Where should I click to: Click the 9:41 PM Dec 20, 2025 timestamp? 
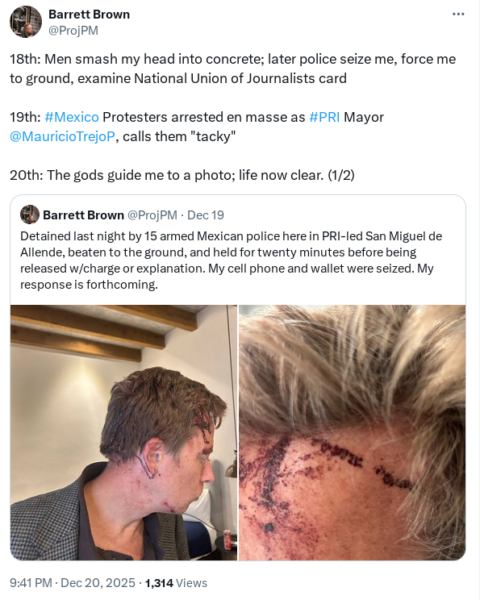pyautogui.click(x=73, y=583)
